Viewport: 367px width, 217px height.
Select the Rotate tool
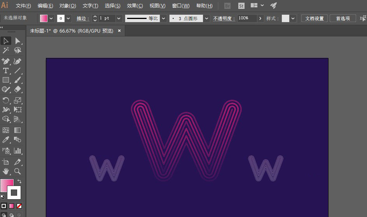coord(6,100)
